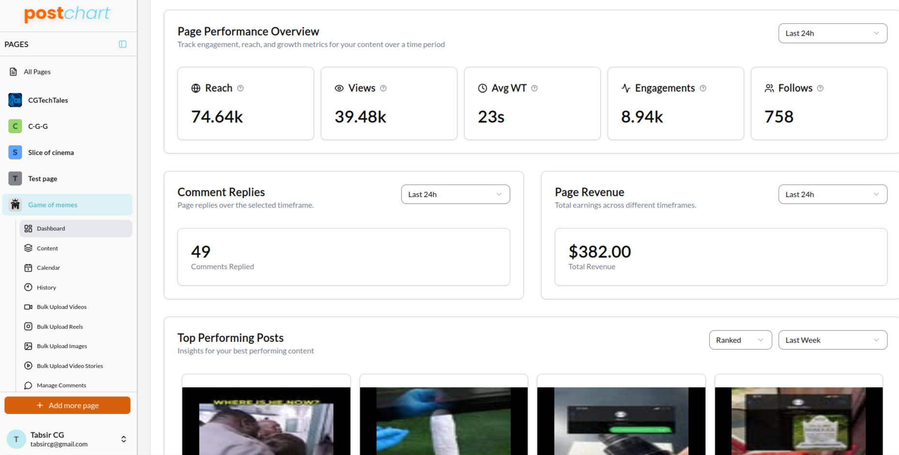Select All Pages in the sidebar
This screenshot has height=455, width=899.
(x=37, y=72)
